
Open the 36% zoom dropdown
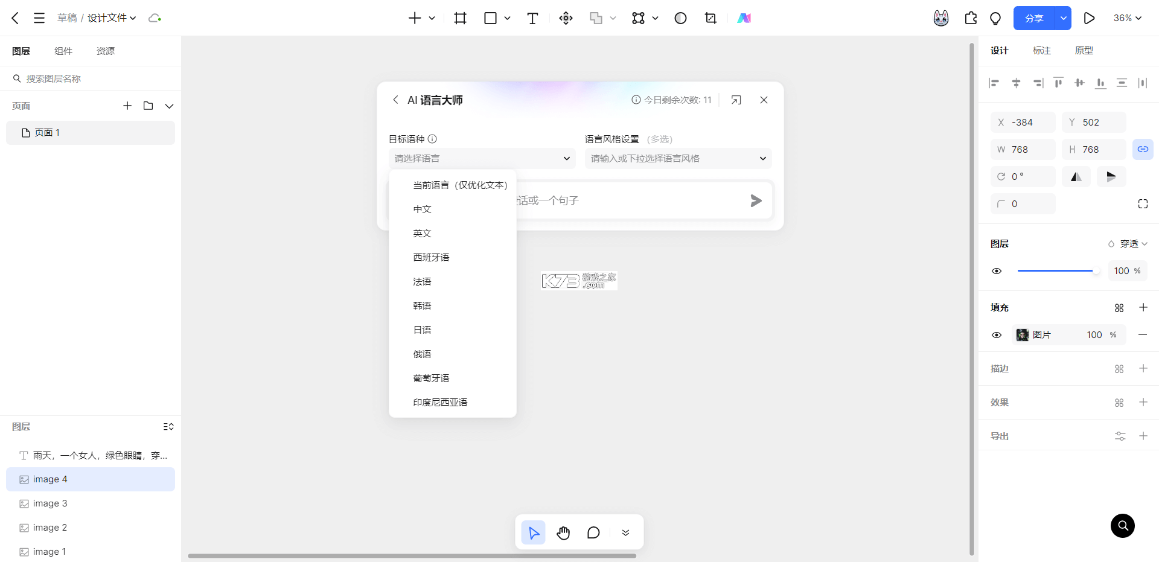click(x=1127, y=18)
